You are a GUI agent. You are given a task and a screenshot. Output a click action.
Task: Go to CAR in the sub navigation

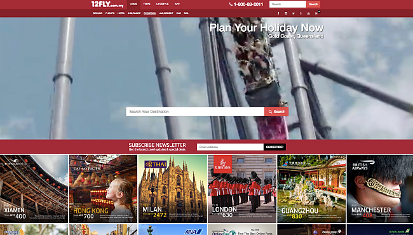click(x=179, y=13)
